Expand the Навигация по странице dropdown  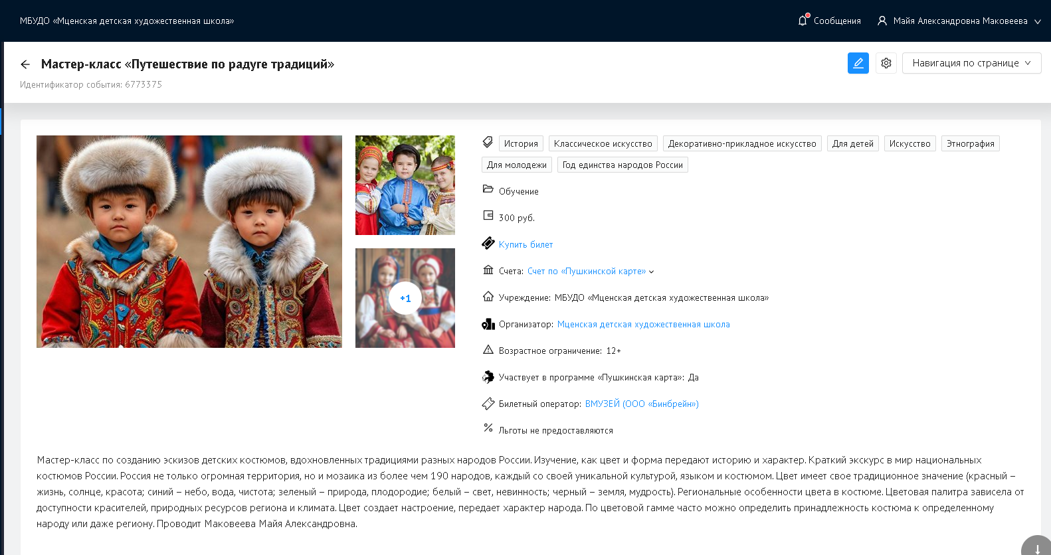click(971, 63)
